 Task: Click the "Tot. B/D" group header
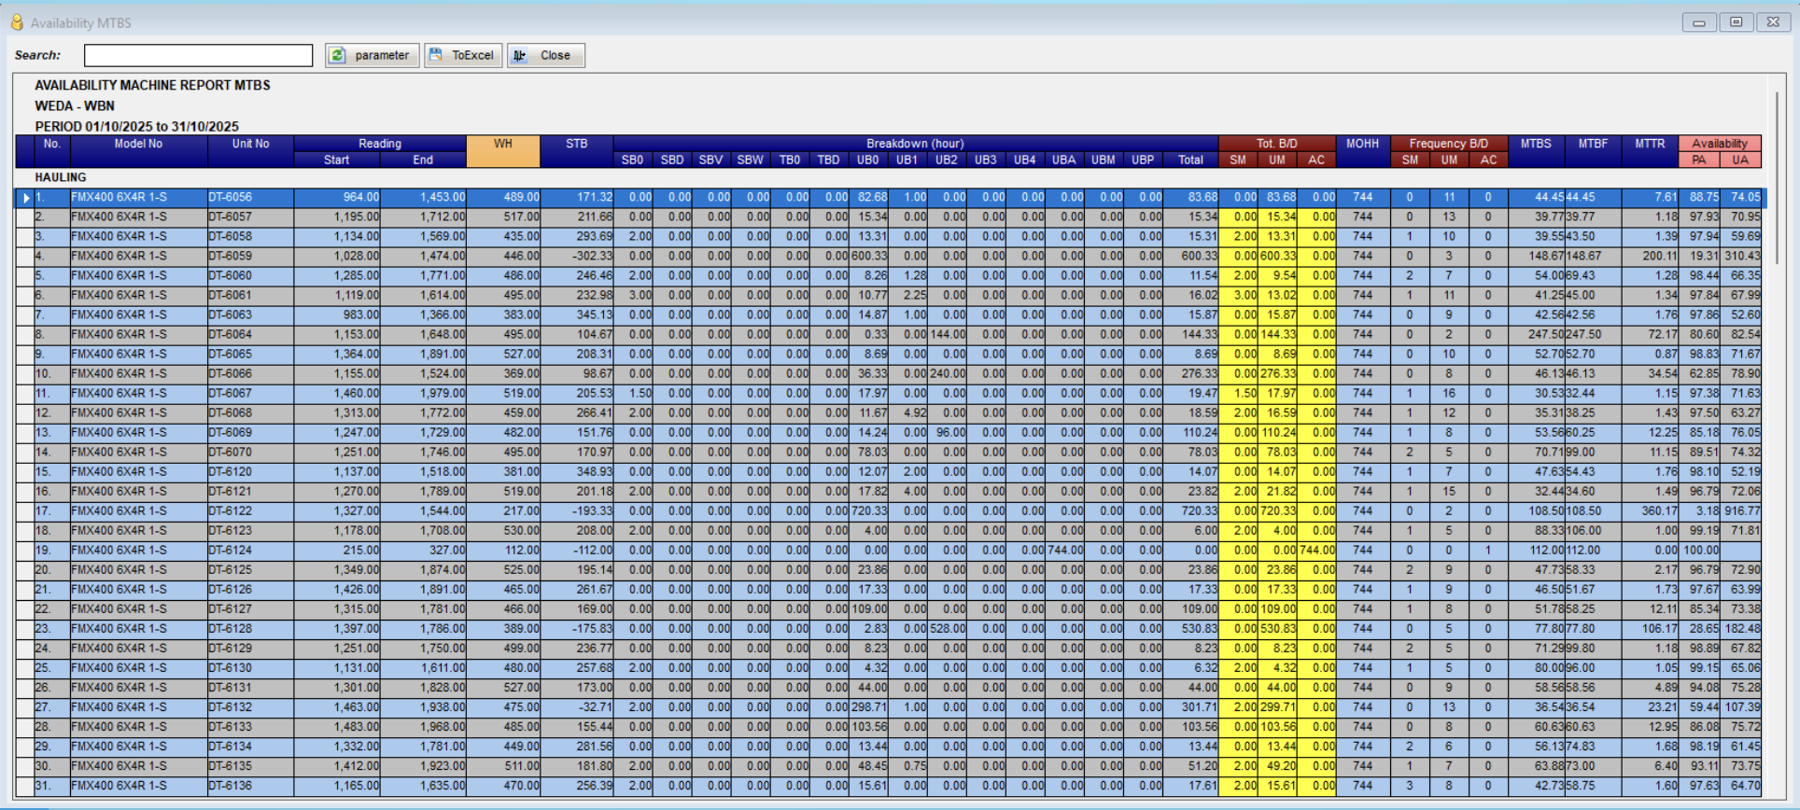coord(1277,144)
